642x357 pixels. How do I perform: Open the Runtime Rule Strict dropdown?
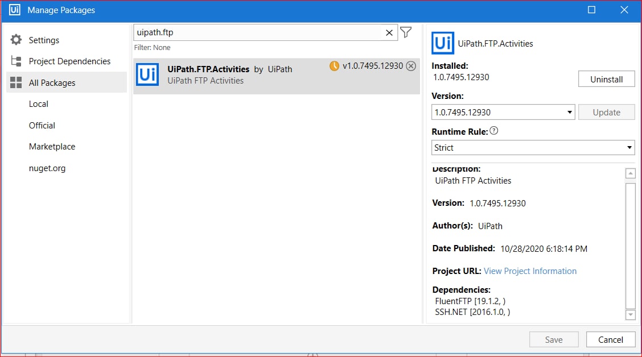(533, 148)
